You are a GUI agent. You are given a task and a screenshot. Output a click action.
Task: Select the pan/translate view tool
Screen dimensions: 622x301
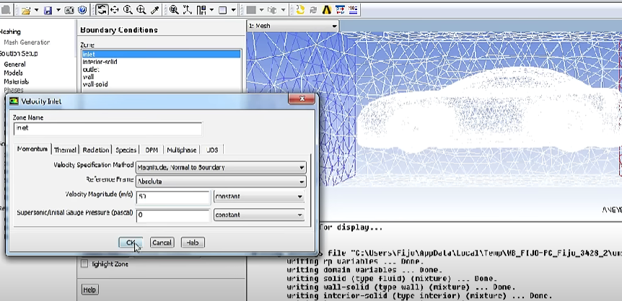click(x=115, y=10)
